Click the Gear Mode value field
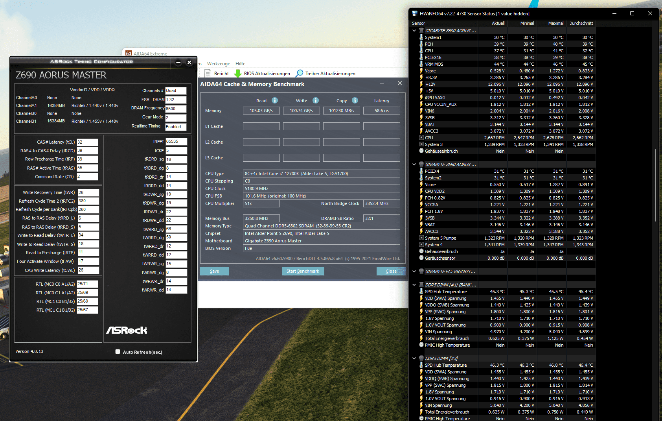Image resolution: width=662 pixels, height=421 pixels. (x=176, y=118)
